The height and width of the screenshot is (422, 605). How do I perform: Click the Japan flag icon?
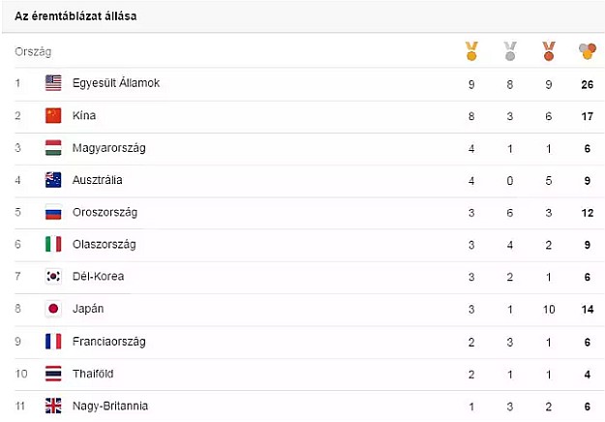coord(53,309)
